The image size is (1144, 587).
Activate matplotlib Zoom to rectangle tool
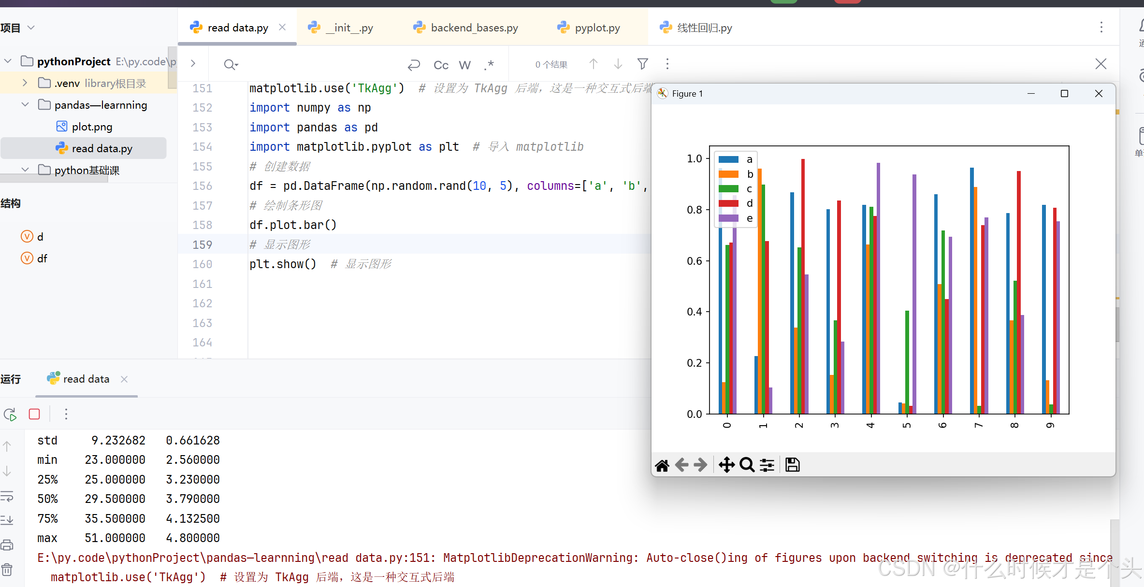[x=747, y=465]
